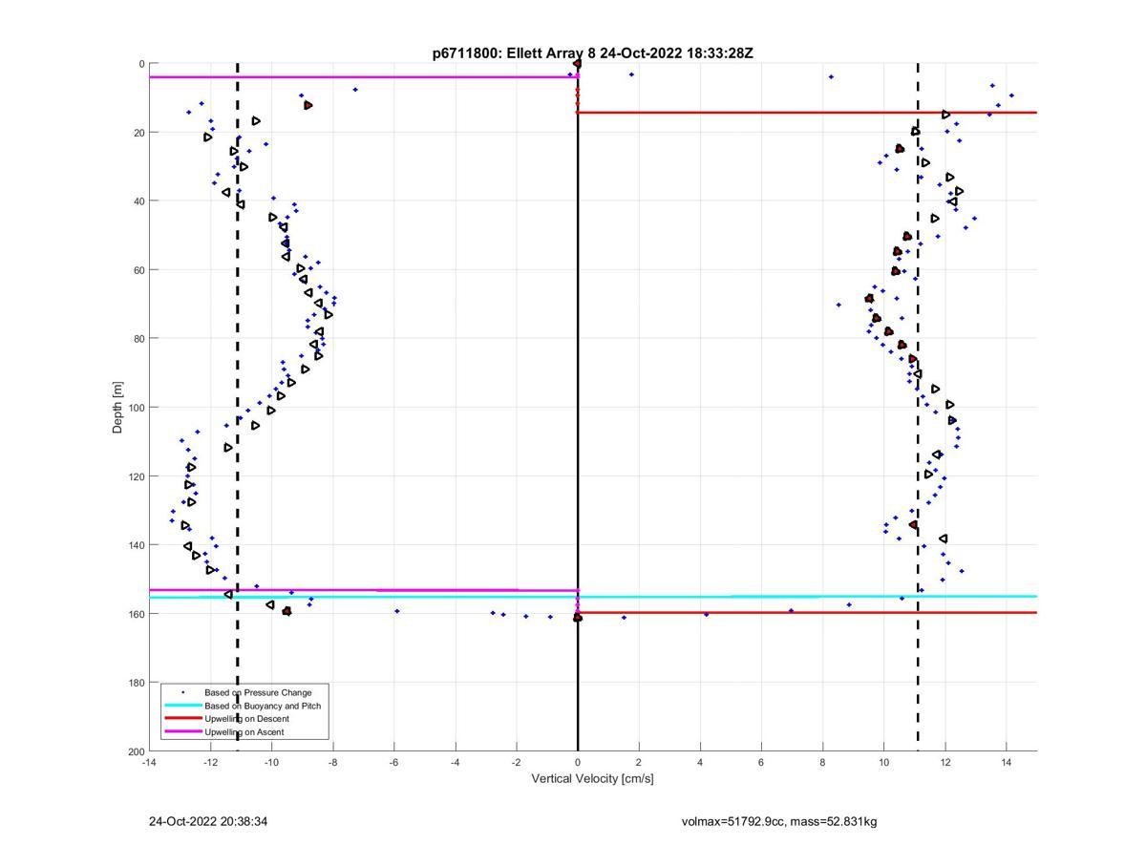Click the red line sample in the legend
Screen dimensions: 1146x845
182,719
